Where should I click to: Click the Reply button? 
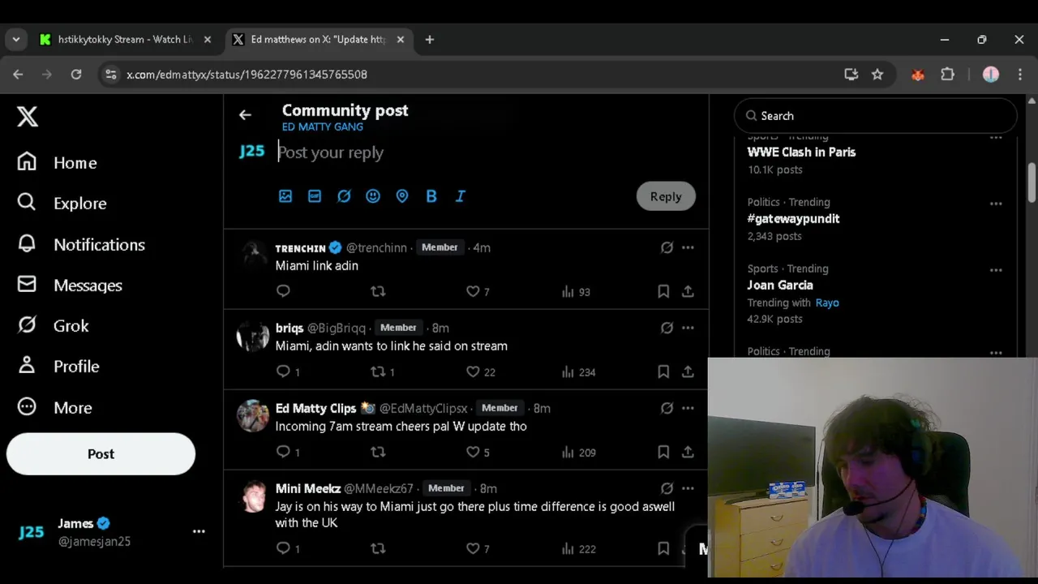point(666,196)
